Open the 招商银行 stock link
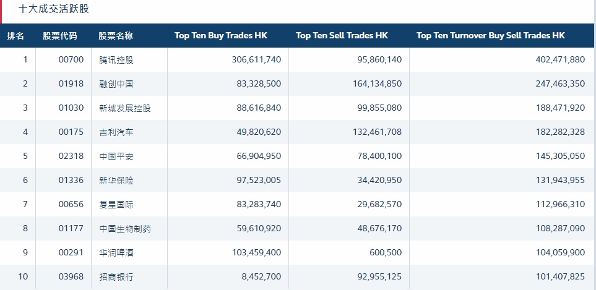596x290 pixels. (116, 277)
